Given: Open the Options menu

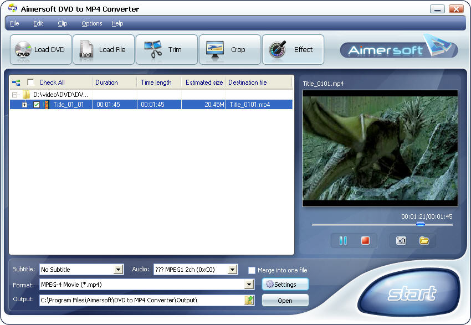Looking at the screenshot, I should tap(92, 23).
